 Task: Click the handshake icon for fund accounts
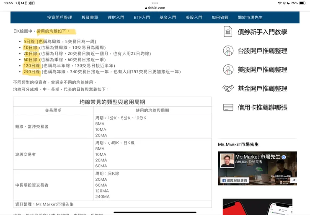point(228,88)
